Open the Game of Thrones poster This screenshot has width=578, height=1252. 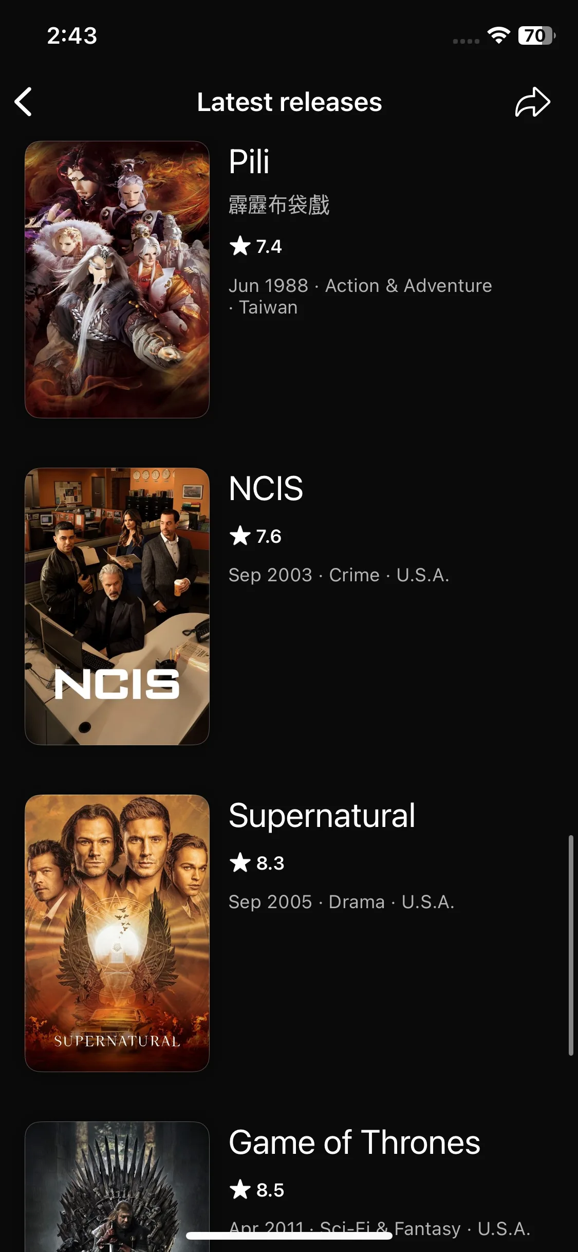[117, 1187]
